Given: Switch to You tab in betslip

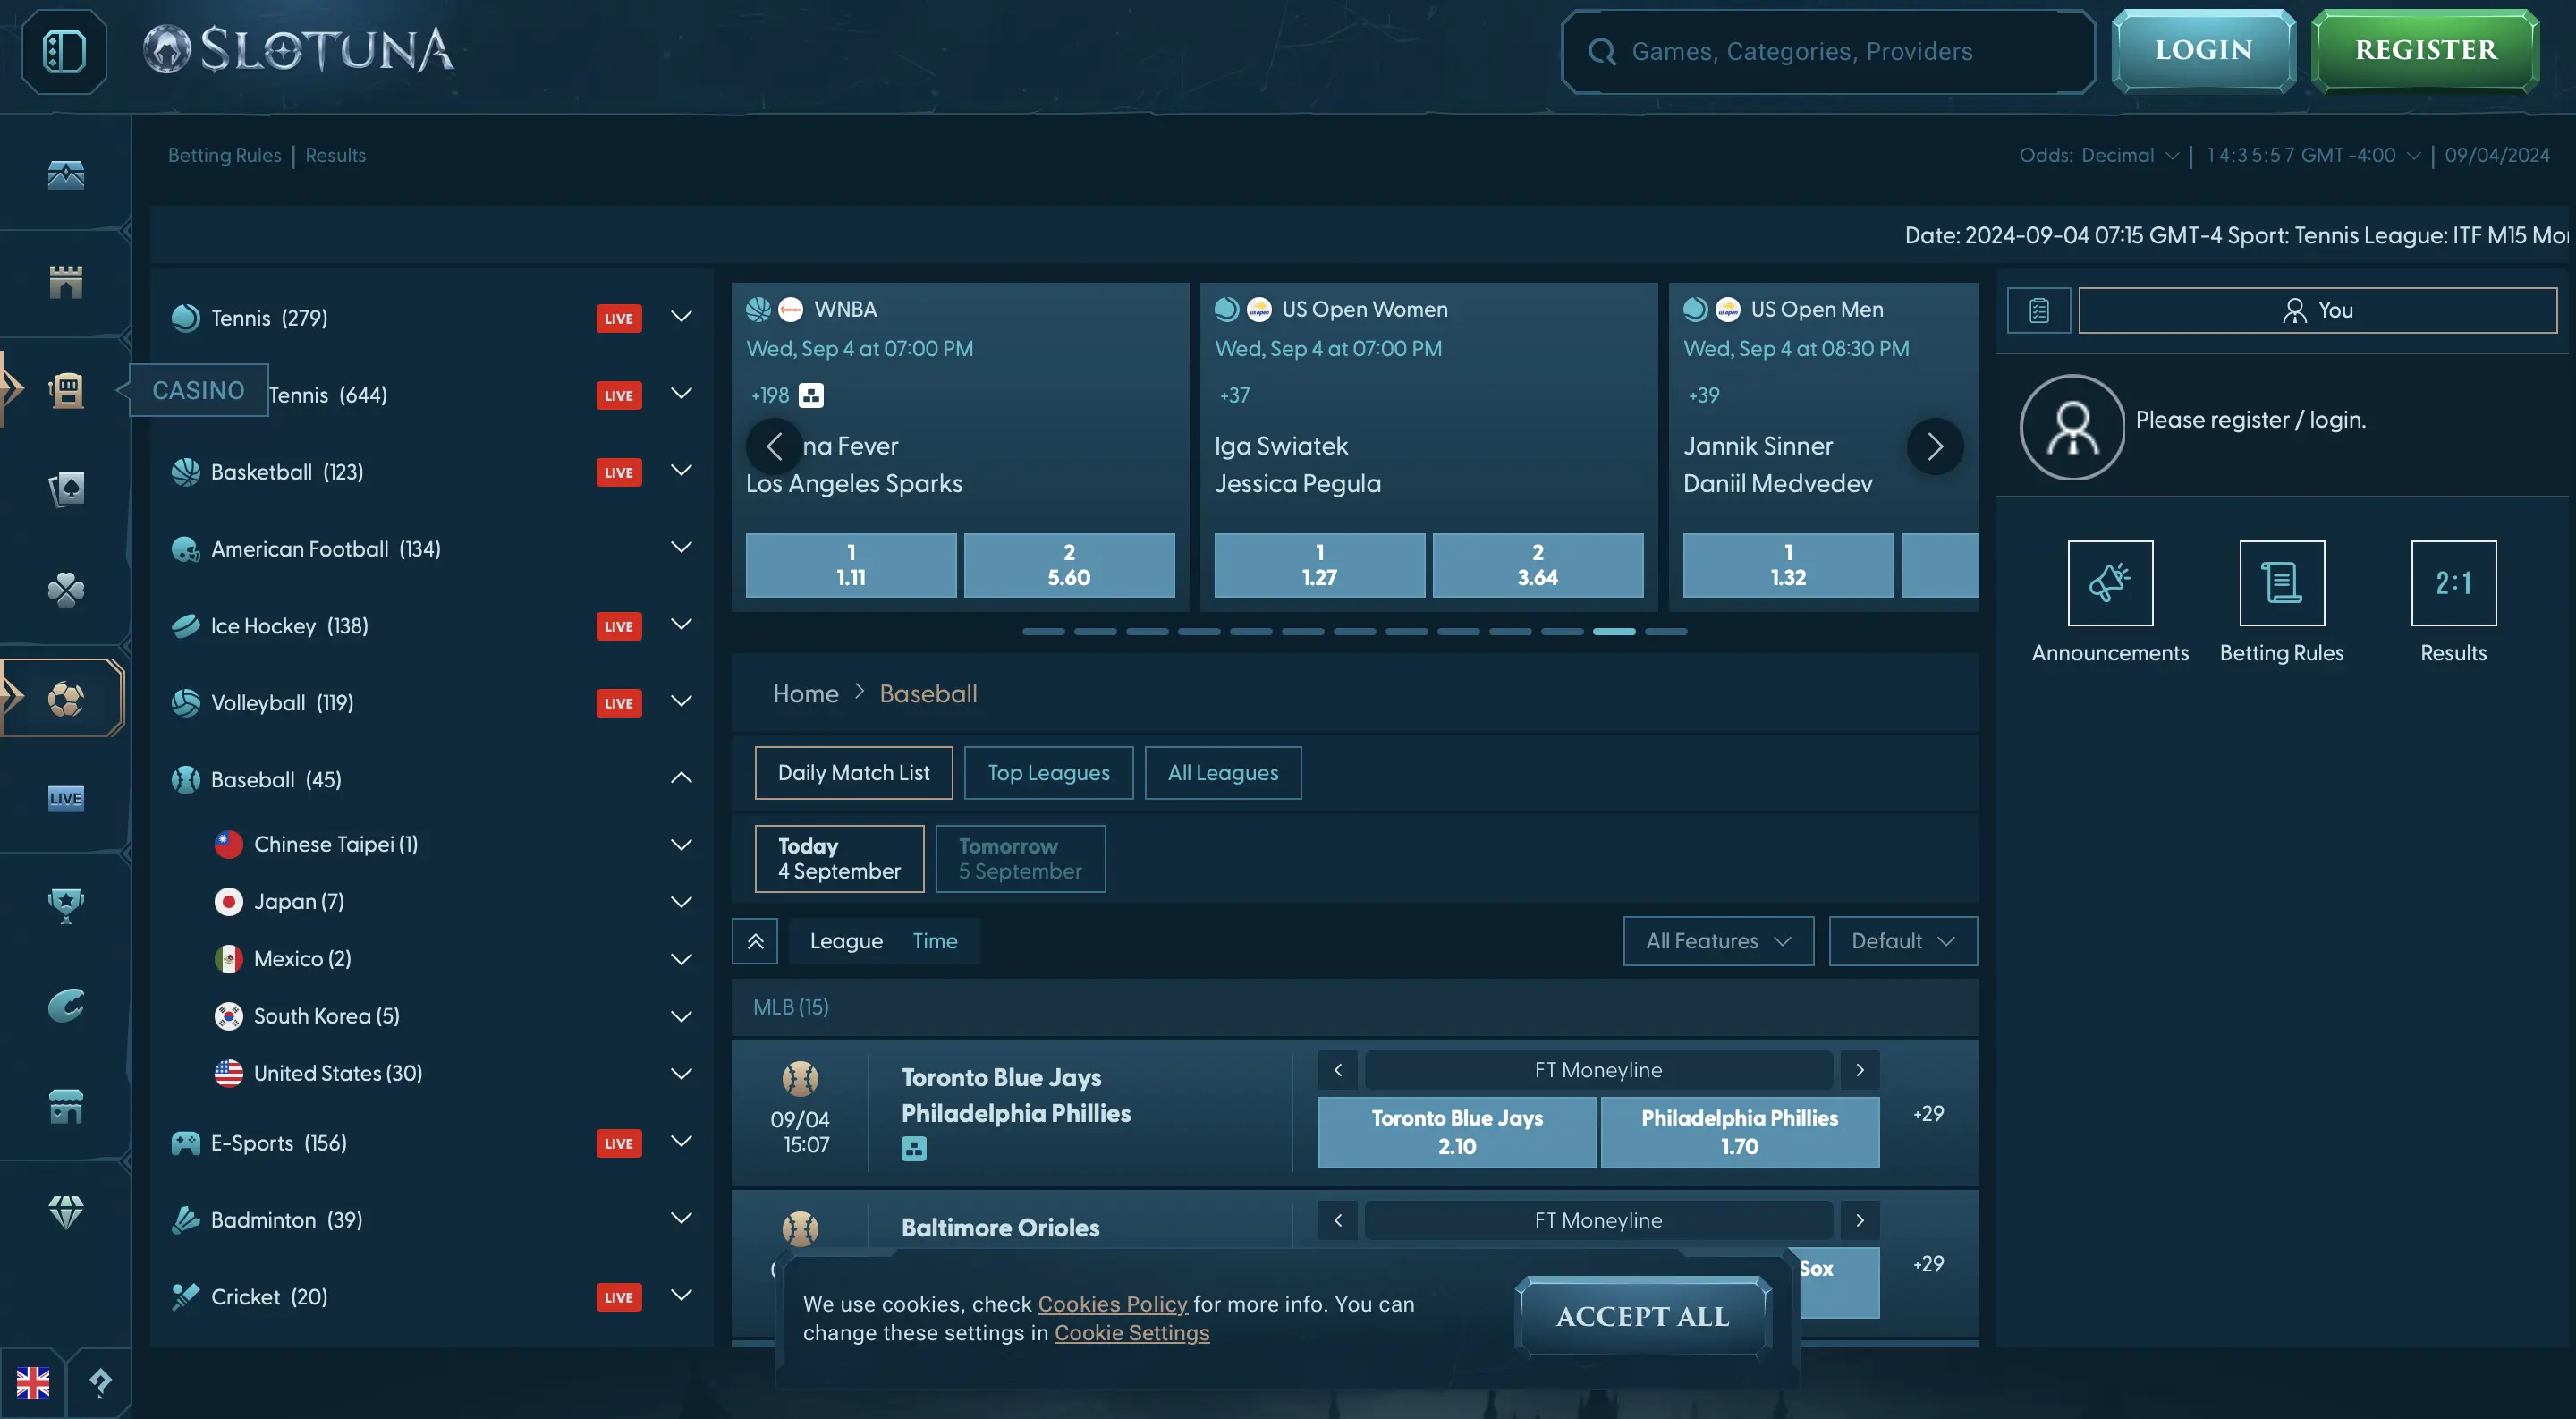Looking at the screenshot, I should [2317, 310].
